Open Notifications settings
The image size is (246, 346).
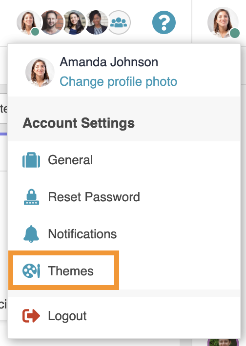pos(124,234)
